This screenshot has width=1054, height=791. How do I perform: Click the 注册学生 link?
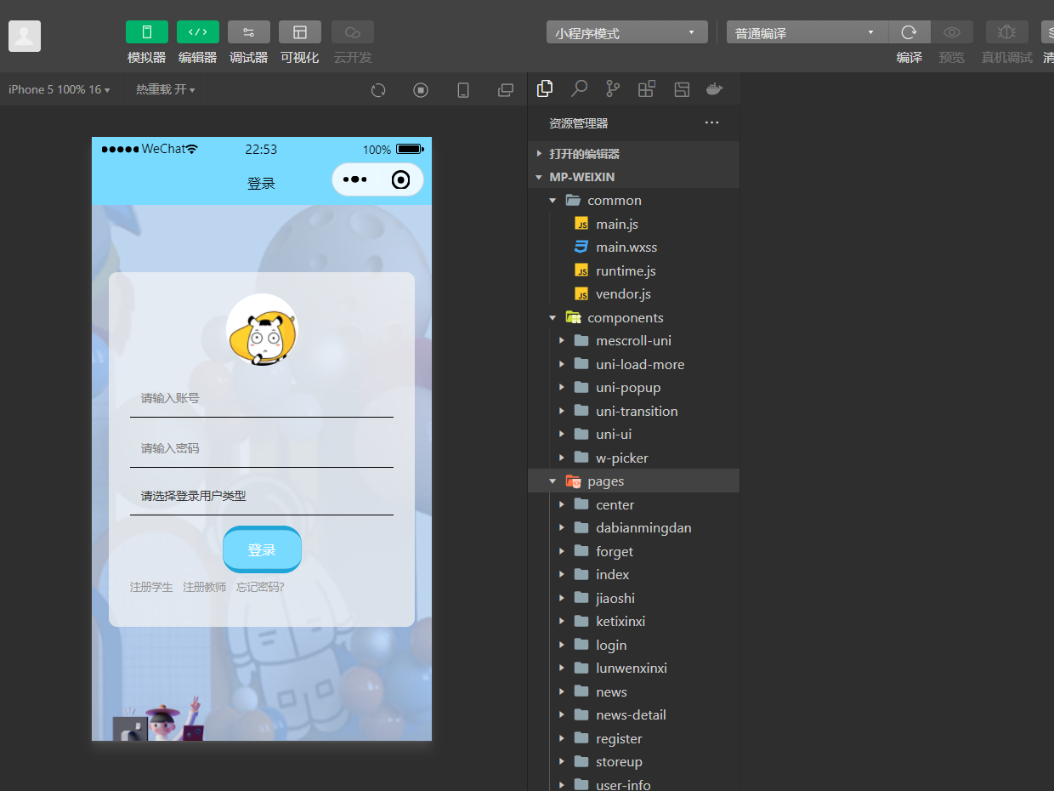tap(151, 587)
